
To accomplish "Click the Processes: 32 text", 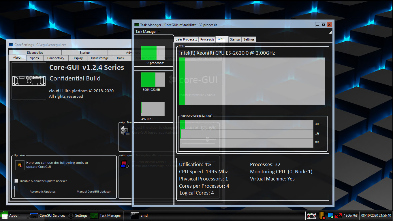I will click(x=265, y=164).
